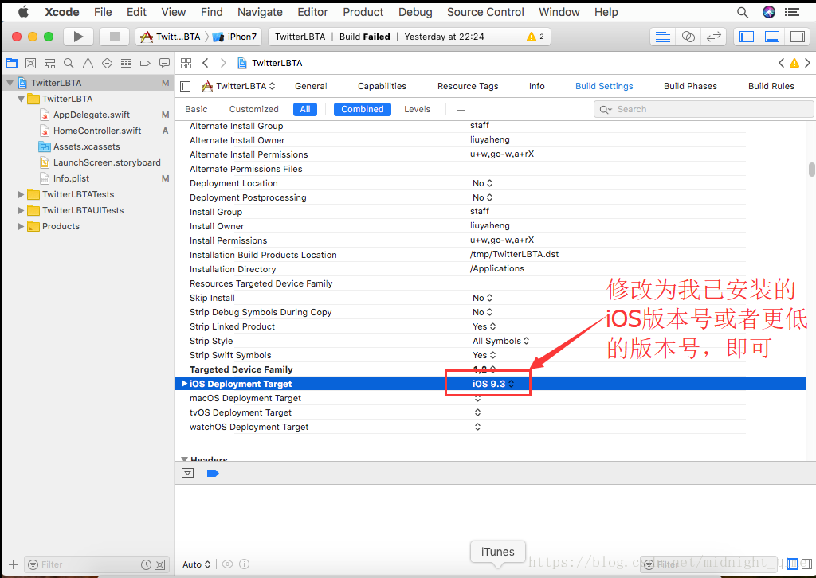Filter files with source-control status
The height and width of the screenshot is (578, 816).
tap(159, 564)
